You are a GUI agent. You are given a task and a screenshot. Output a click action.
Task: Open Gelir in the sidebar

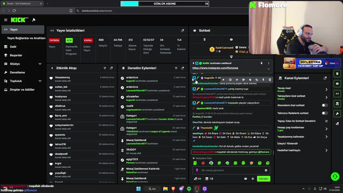click(23, 47)
